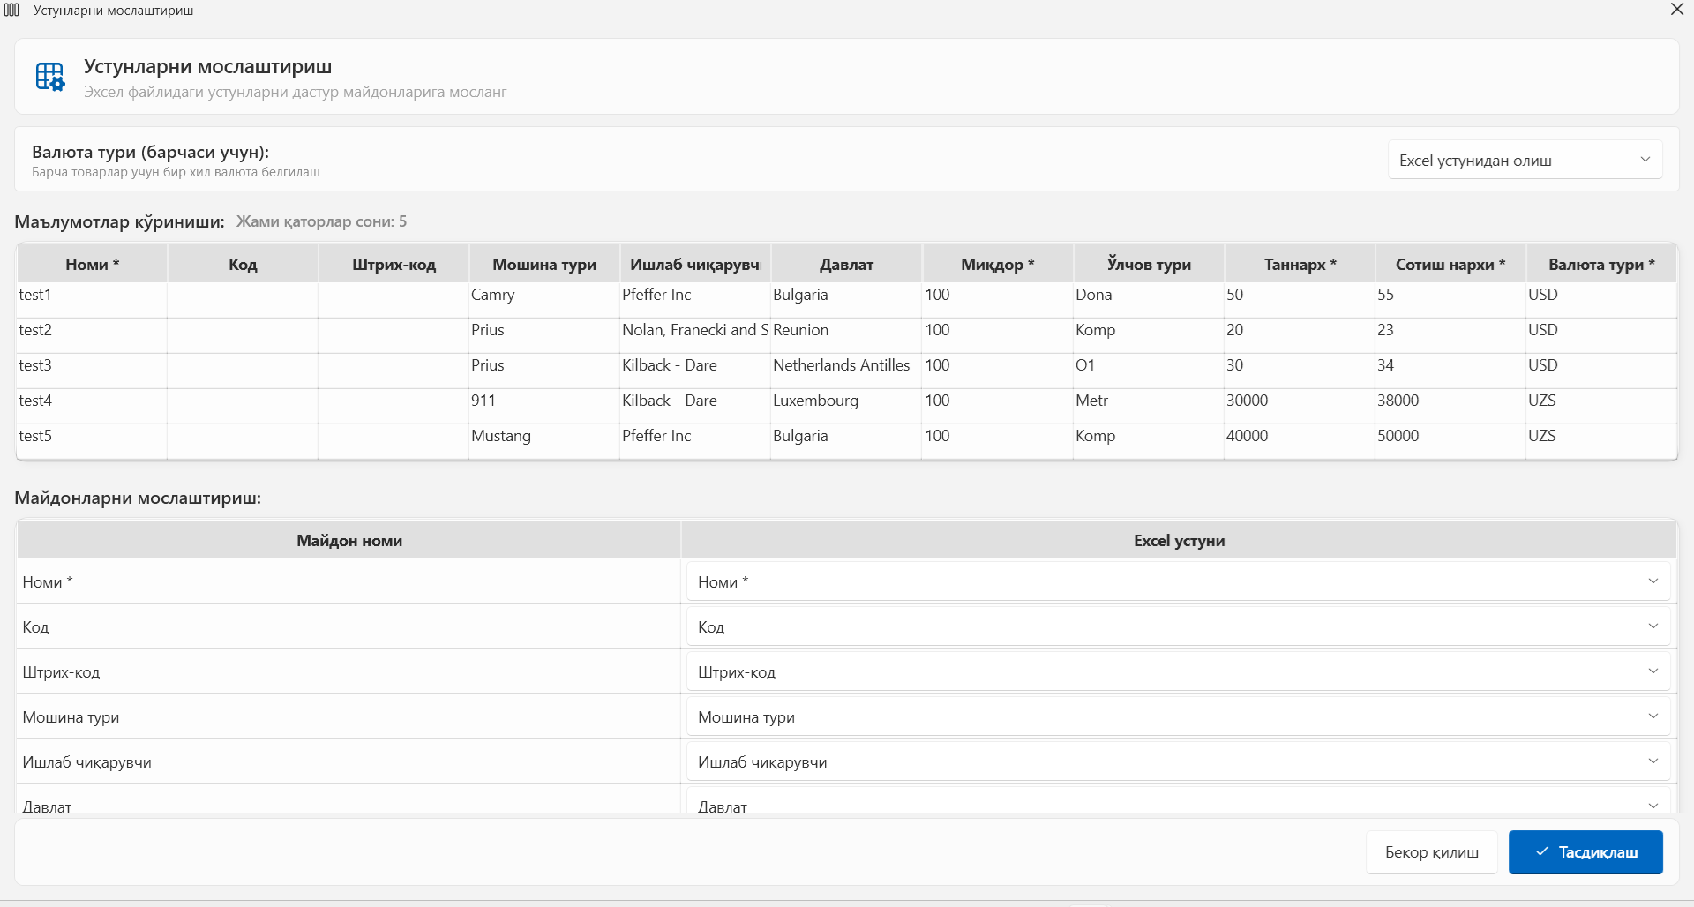Open the 'Штрих-код' Excel column dropdown
The image size is (1694, 907).
[x=1179, y=671]
